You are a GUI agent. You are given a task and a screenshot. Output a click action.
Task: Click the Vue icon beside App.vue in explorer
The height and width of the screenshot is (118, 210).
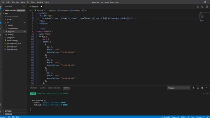(7, 31)
